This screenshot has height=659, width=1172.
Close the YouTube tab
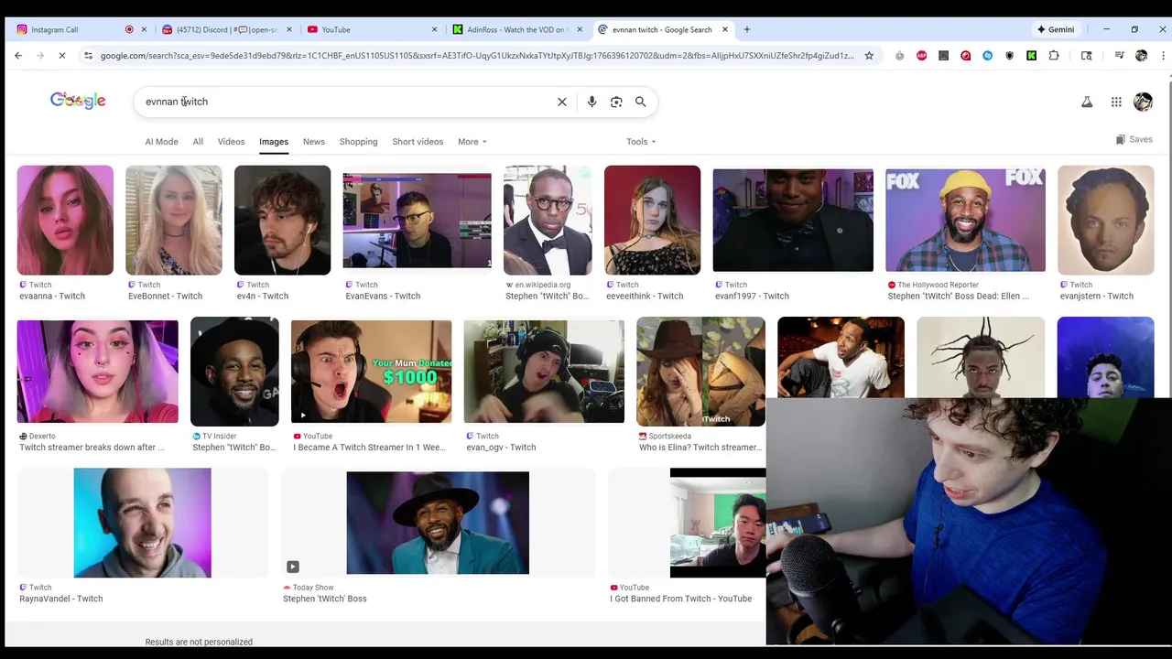click(434, 29)
